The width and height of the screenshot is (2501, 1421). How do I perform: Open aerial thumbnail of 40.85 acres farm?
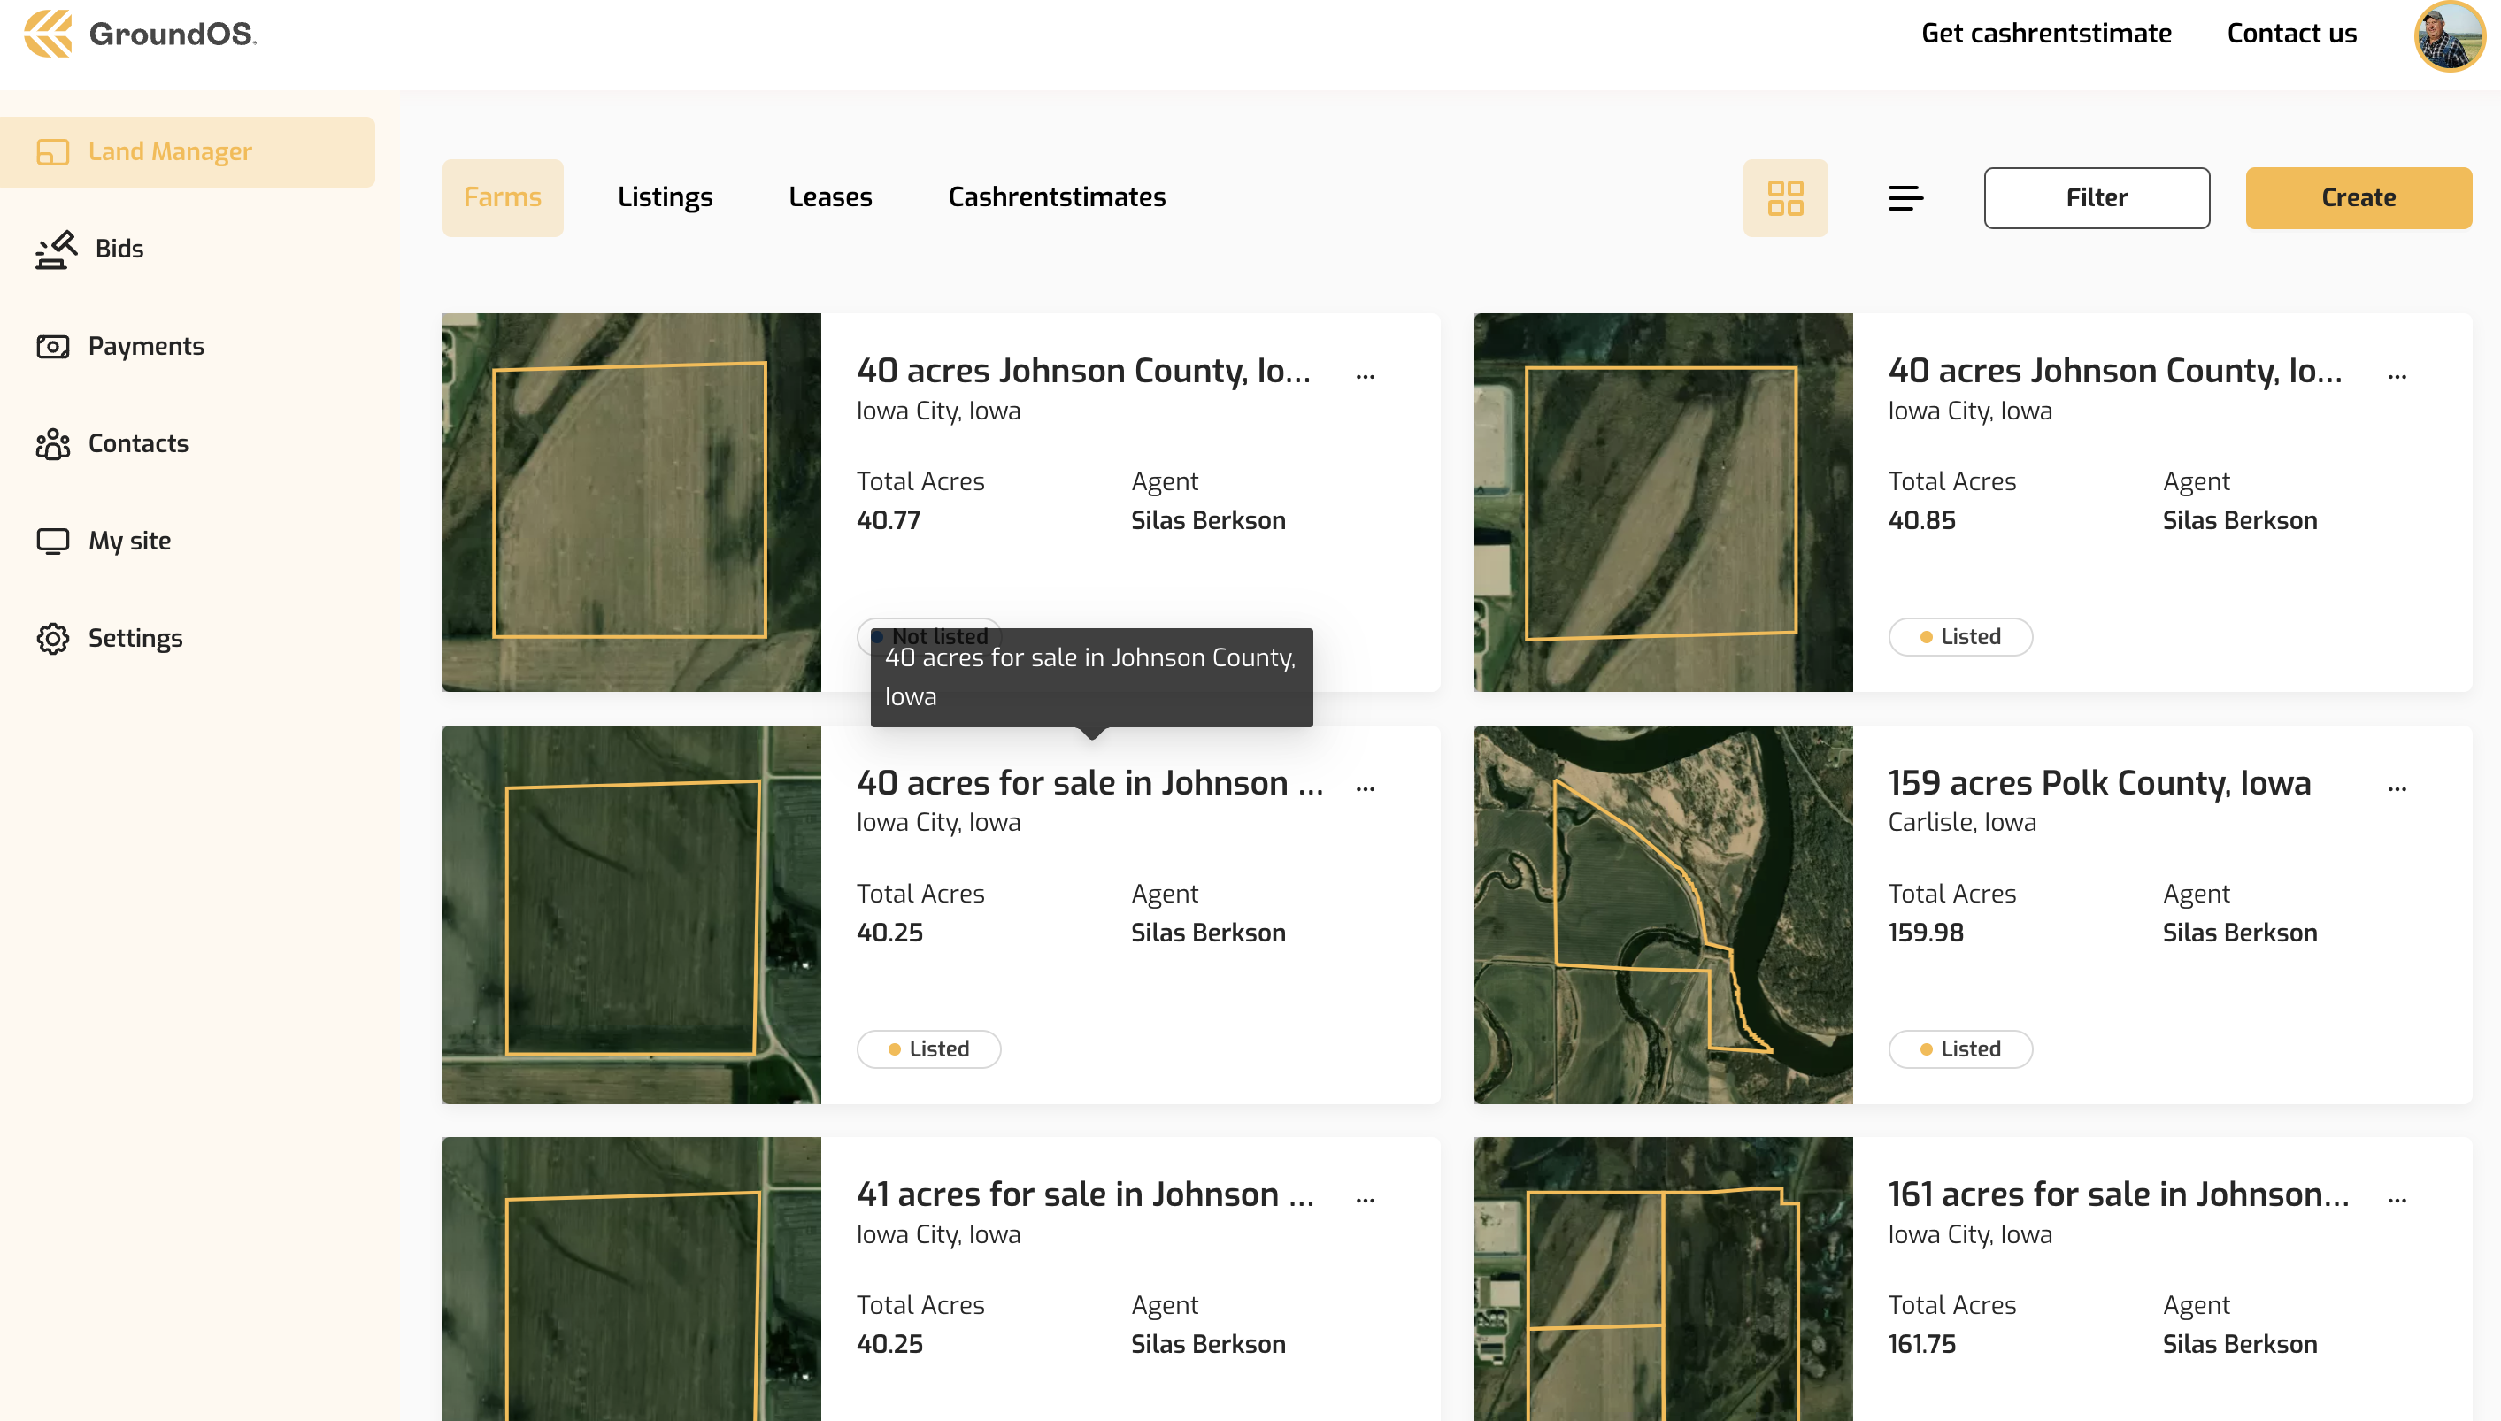click(x=1662, y=503)
